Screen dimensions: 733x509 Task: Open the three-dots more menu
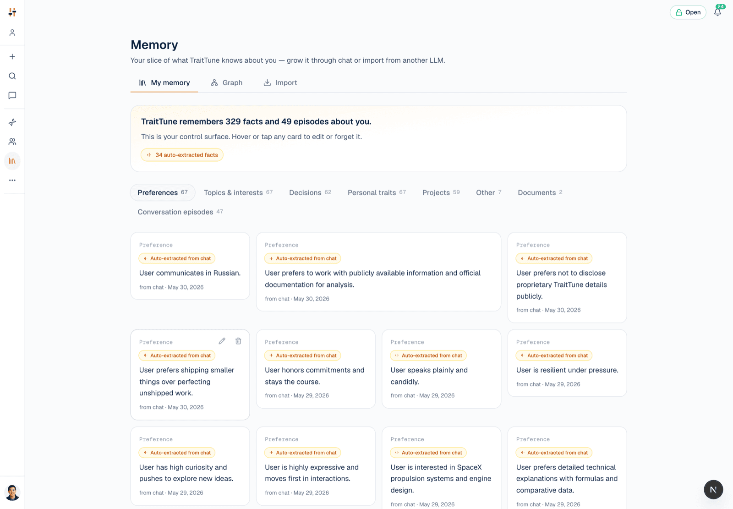coord(12,181)
